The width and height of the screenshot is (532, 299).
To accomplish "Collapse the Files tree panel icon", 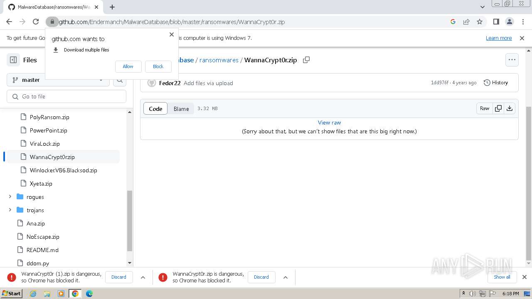I will 13,60.
